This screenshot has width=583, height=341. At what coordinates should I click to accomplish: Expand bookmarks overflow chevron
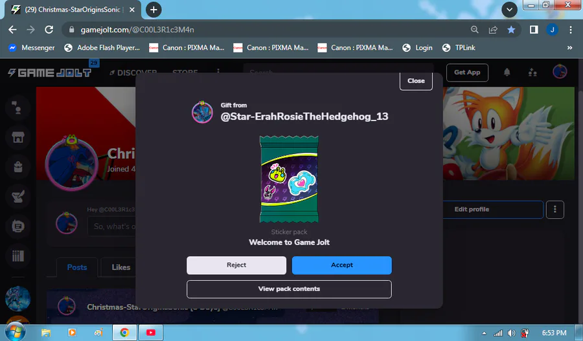pyautogui.click(x=569, y=48)
